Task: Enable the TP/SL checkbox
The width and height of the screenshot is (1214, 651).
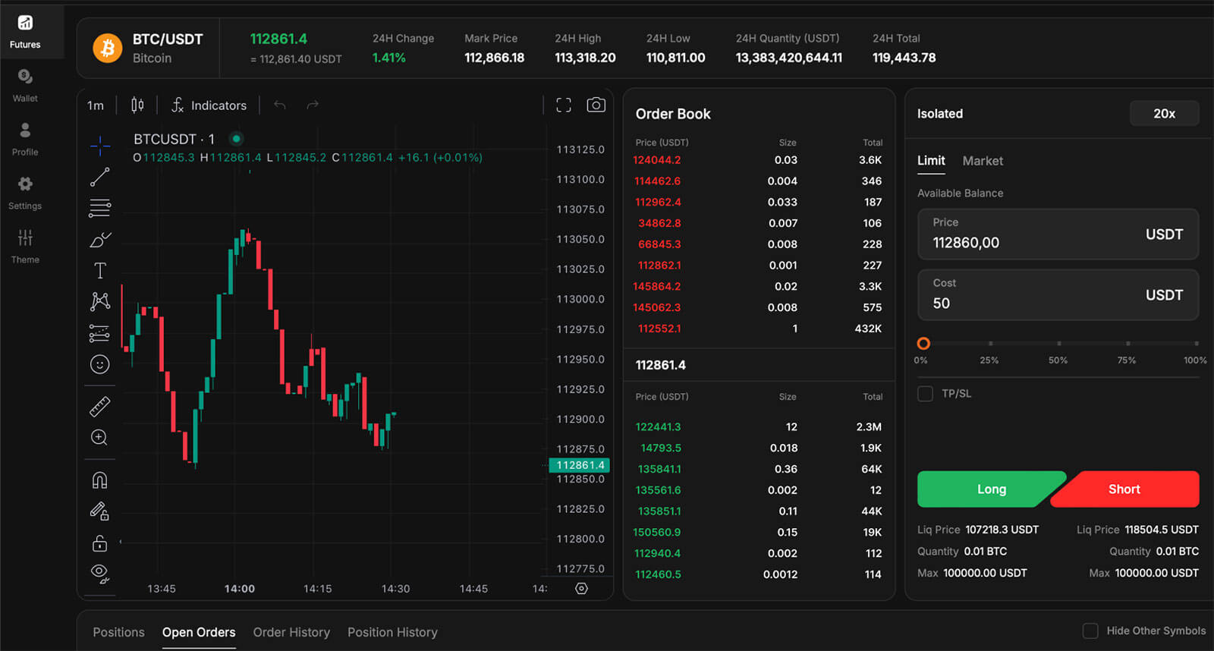Action: (x=925, y=394)
